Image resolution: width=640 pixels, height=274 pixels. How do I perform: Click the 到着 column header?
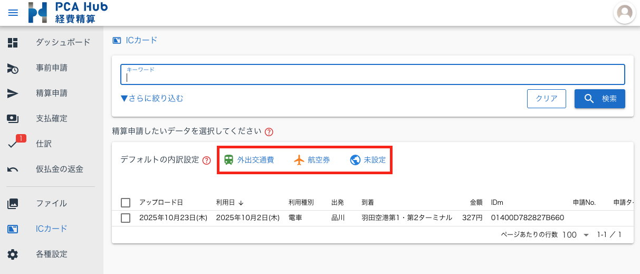click(x=368, y=202)
